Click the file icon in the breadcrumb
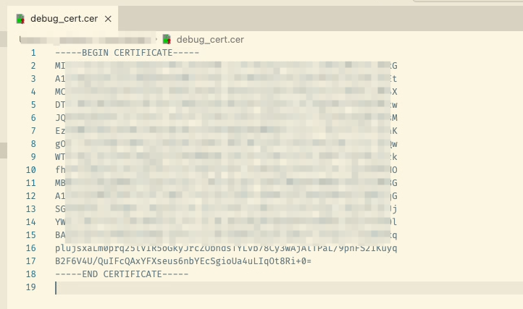Viewport: 523px width, 309px height. pyautogui.click(x=167, y=39)
